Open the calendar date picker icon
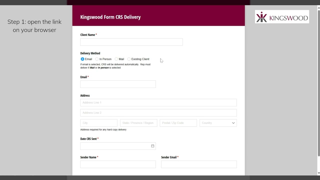Screen dimensions: 320x180 [x=152, y=146]
